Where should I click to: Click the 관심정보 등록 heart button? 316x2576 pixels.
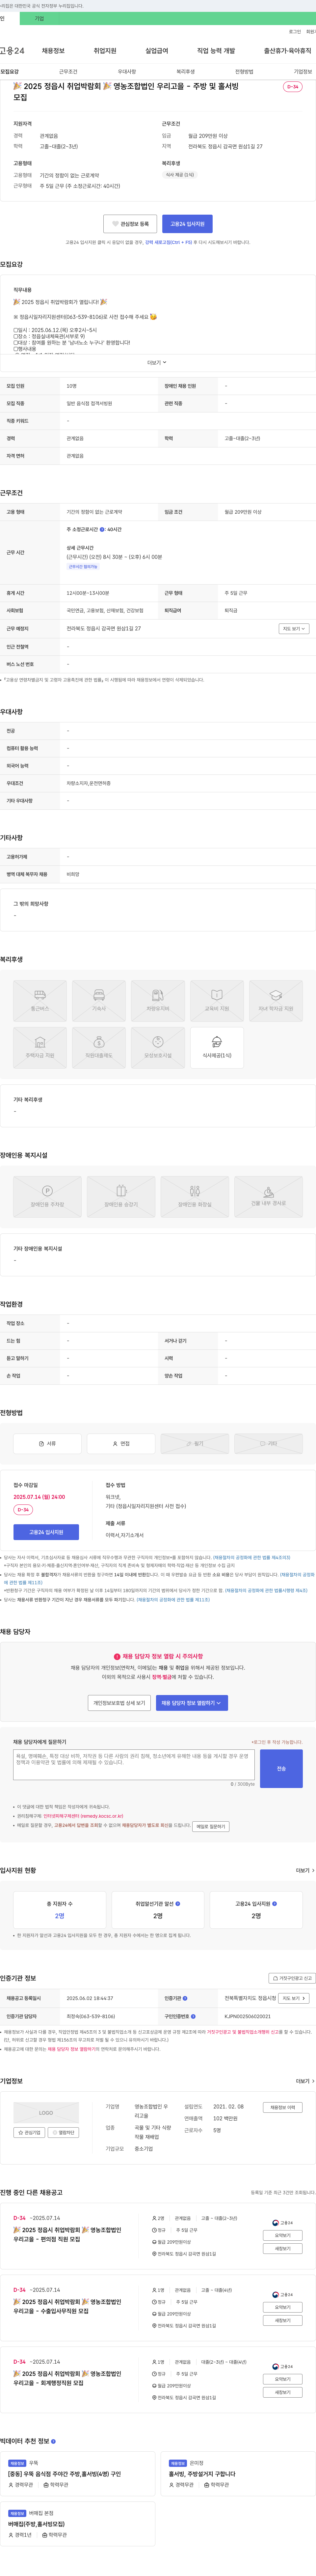point(131,224)
